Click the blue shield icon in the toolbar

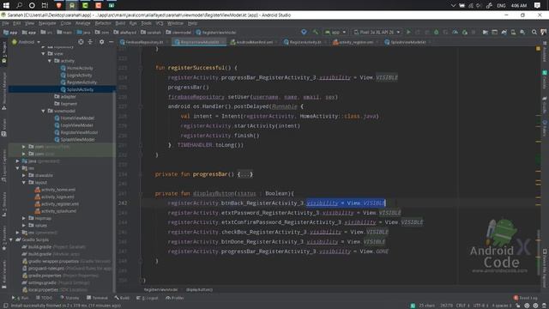[304, 33]
